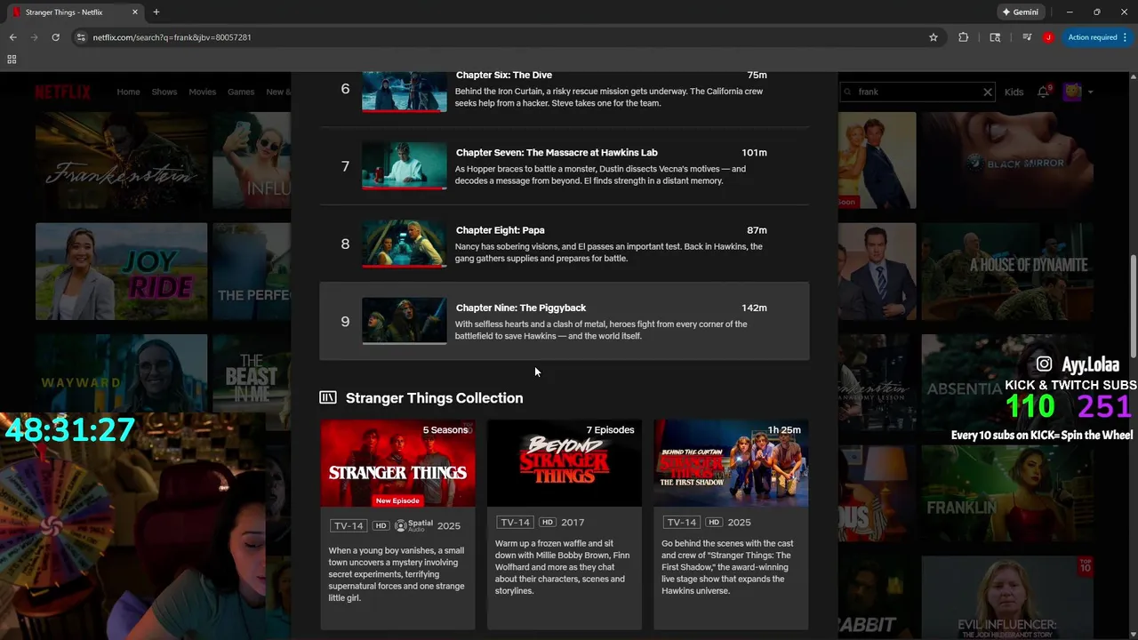The height and width of the screenshot is (640, 1138).
Task: Click the Action required profile button
Action: coord(1097,37)
